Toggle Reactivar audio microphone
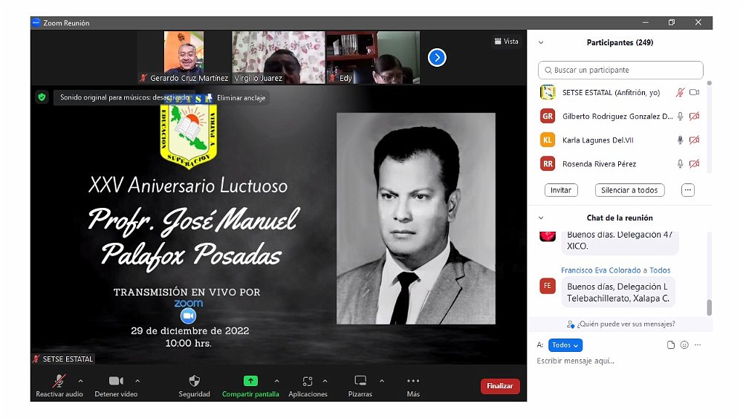This screenshot has width=743, height=418. coord(59,381)
